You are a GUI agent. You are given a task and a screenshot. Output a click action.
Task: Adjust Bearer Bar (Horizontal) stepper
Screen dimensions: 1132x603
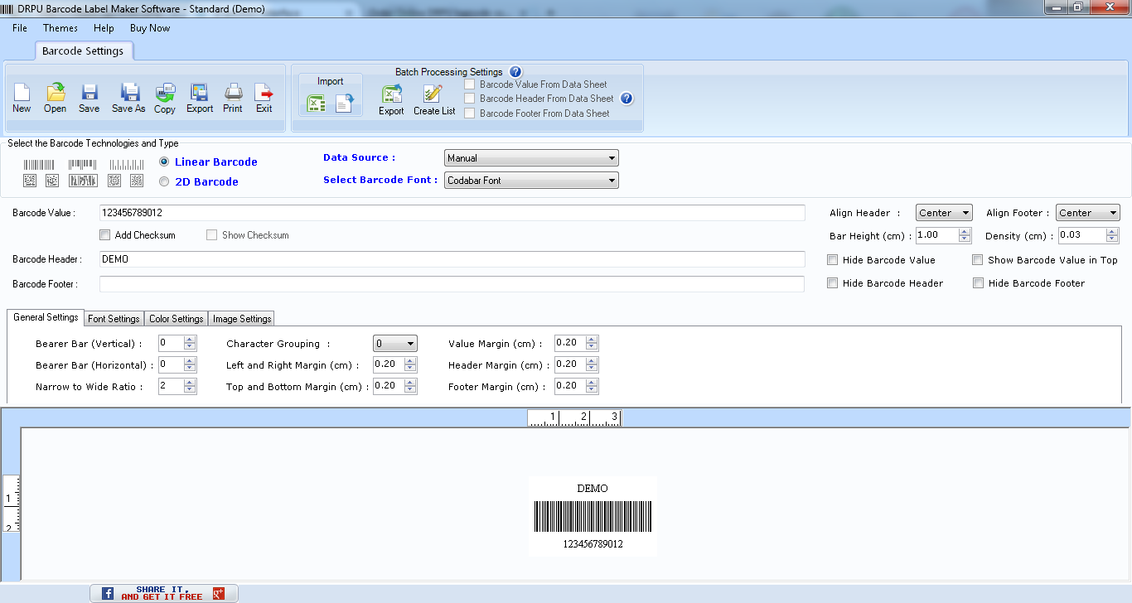coord(190,364)
